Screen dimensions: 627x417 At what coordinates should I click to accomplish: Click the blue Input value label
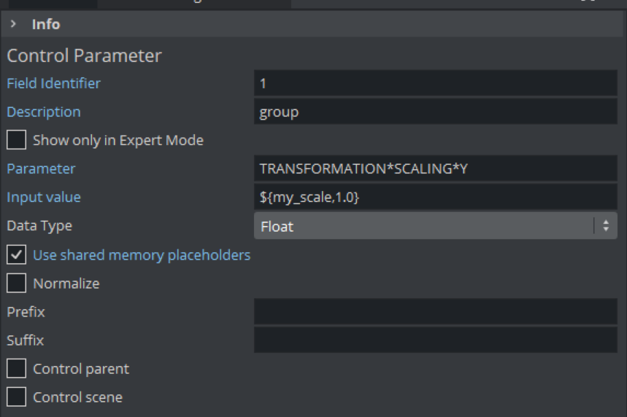(x=43, y=197)
